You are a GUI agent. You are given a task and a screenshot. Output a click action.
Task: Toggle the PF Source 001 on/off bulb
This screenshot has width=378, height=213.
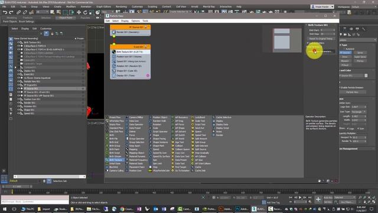tap(146, 27)
